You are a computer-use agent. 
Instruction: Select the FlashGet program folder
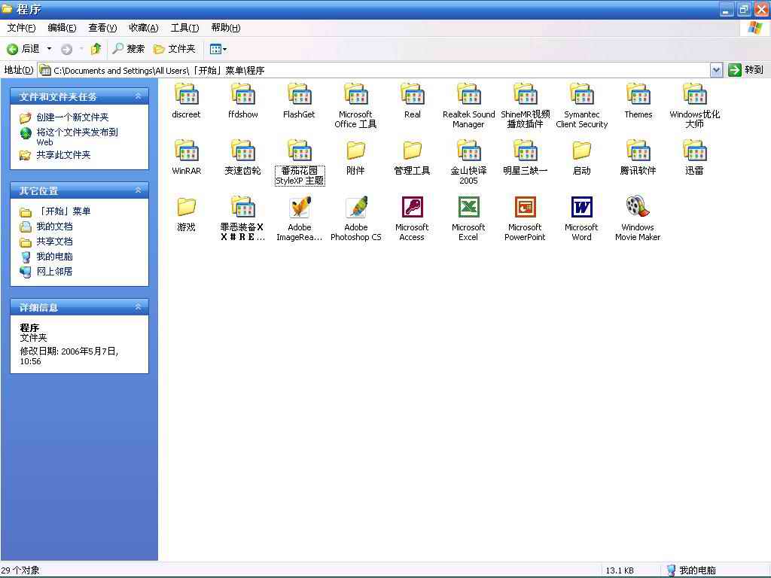(299, 95)
